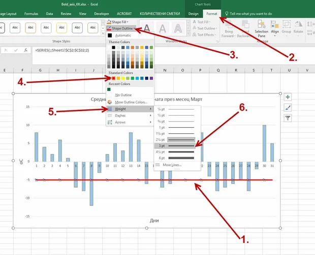Open the View ribbon tab
This screenshot has width=315, height=255.
83,14
